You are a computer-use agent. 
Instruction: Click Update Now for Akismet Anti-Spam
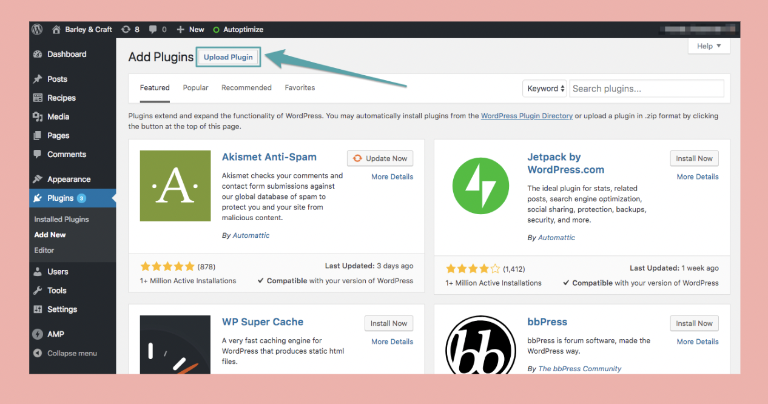click(380, 158)
